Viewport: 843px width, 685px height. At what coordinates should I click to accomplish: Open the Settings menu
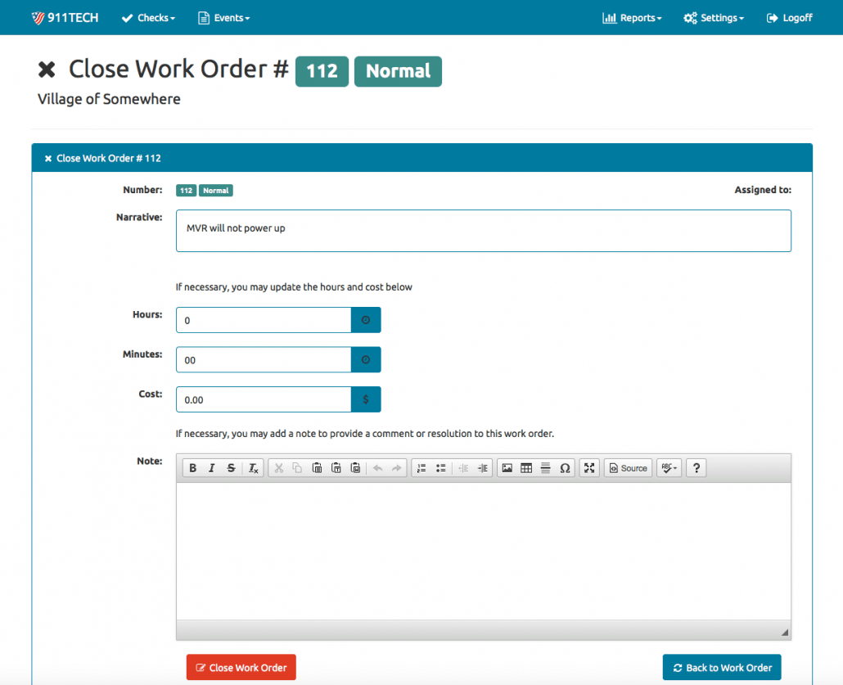pos(713,17)
